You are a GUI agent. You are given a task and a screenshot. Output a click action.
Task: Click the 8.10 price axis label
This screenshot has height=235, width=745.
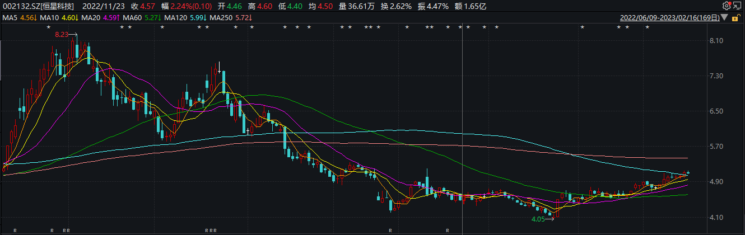tap(717, 41)
